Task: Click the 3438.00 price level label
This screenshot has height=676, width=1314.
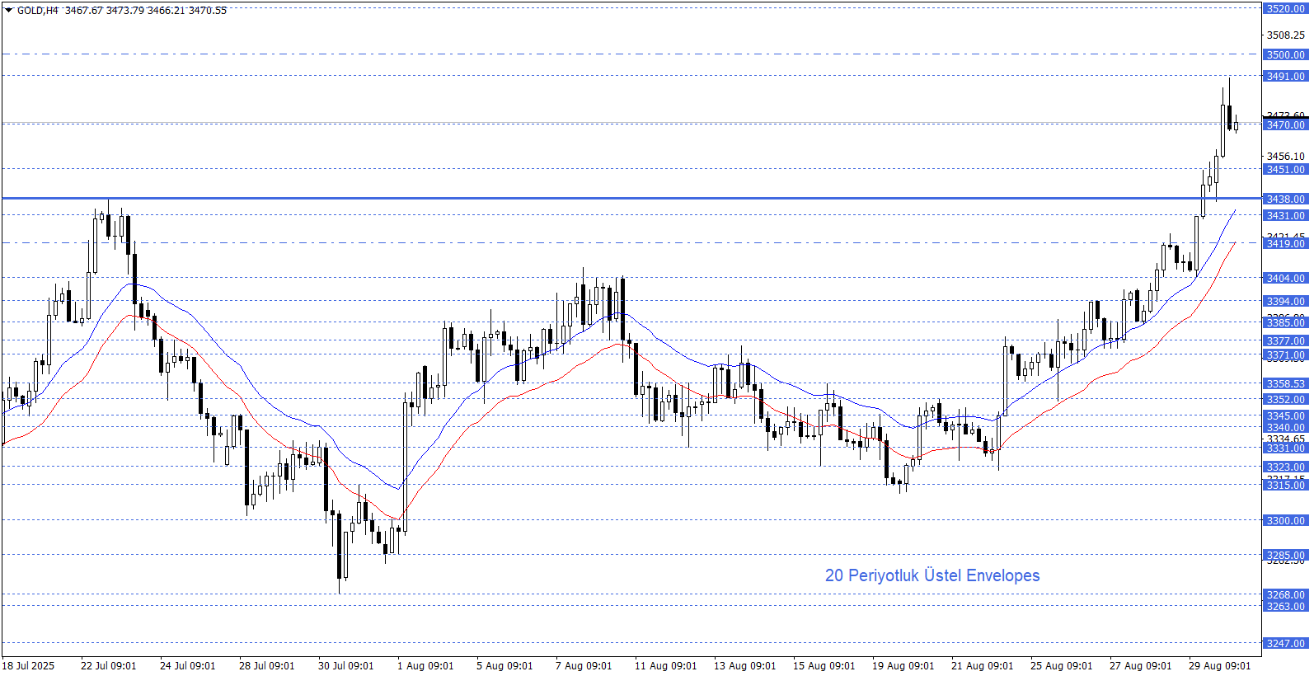Action: click(x=1285, y=200)
